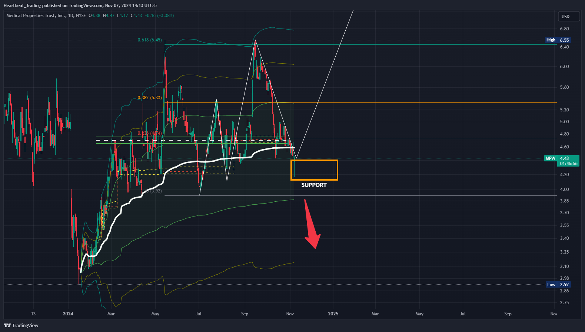Click the 5.60 price axis label

[564, 87]
